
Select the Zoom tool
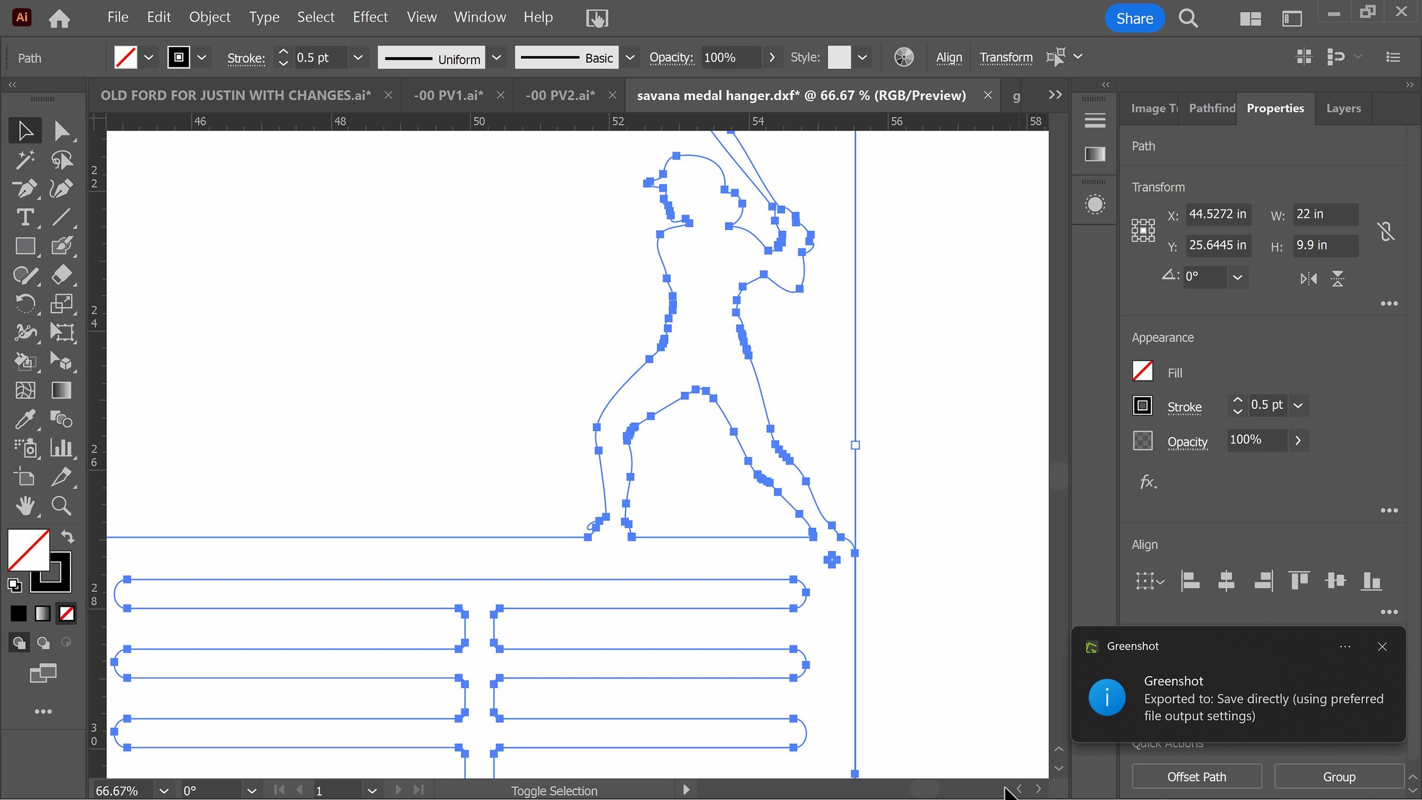point(61,505)
